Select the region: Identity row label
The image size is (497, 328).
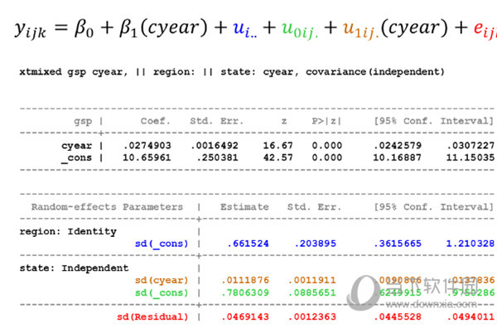(x=68, y=232)
